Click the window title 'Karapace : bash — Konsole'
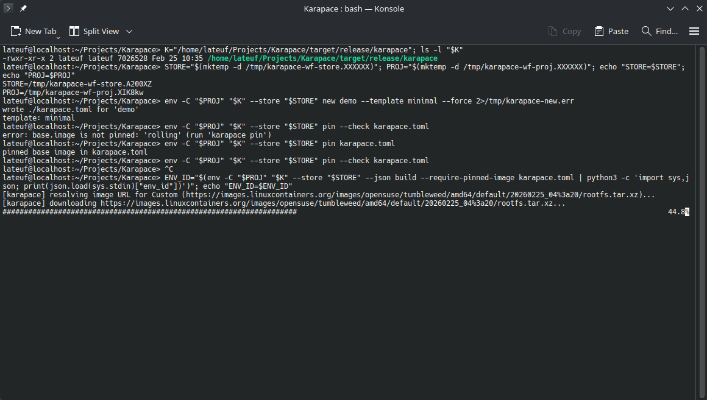 pos(353,9)
